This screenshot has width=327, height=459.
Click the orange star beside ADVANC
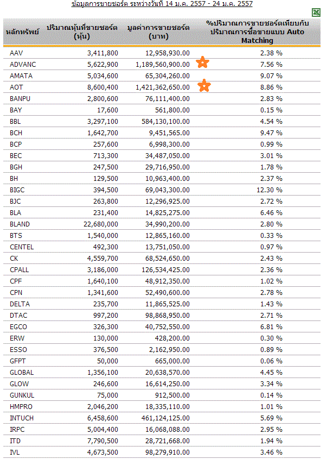tap(202, 62)
